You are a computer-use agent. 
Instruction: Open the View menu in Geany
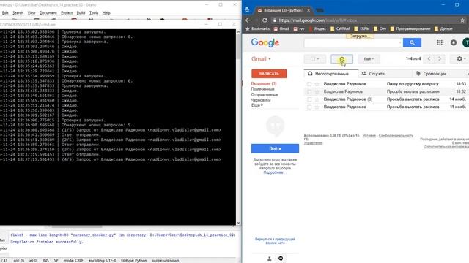31,13
